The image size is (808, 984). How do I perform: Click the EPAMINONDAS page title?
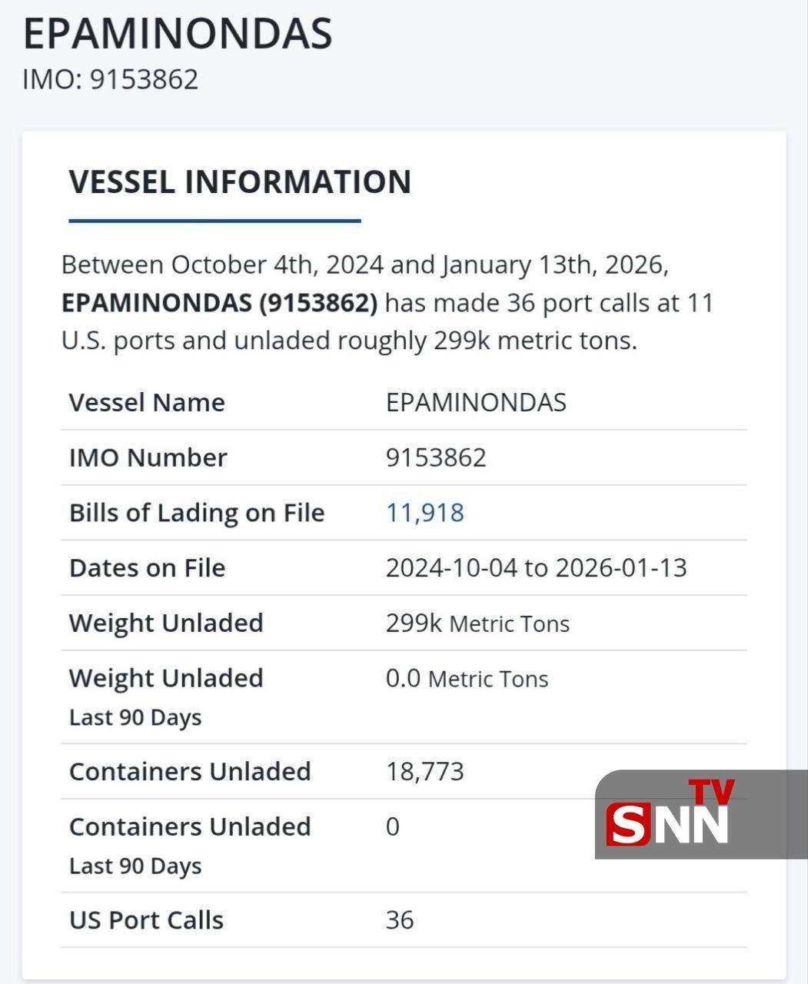(x=178, y=34)
